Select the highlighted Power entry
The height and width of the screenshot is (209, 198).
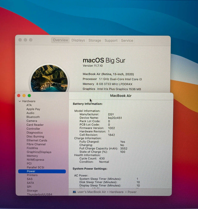[x=42, y=171]
